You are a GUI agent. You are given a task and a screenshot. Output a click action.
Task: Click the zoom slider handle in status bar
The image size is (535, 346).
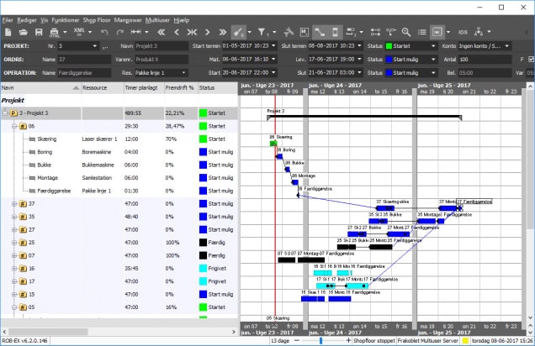click(320, 340)
